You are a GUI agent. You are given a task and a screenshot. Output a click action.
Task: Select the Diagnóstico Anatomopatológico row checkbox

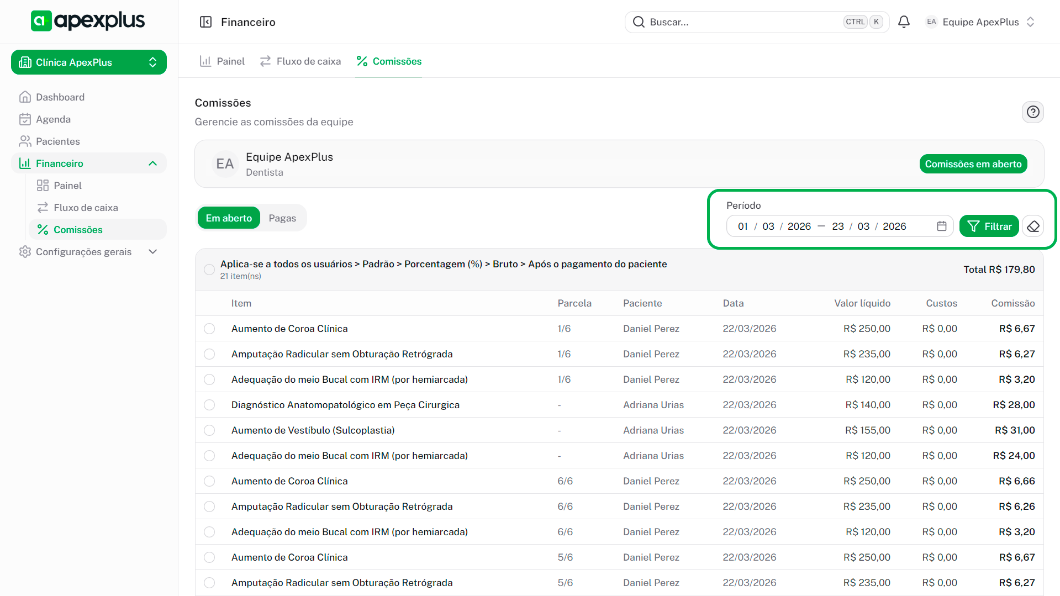tap(209, 405)
